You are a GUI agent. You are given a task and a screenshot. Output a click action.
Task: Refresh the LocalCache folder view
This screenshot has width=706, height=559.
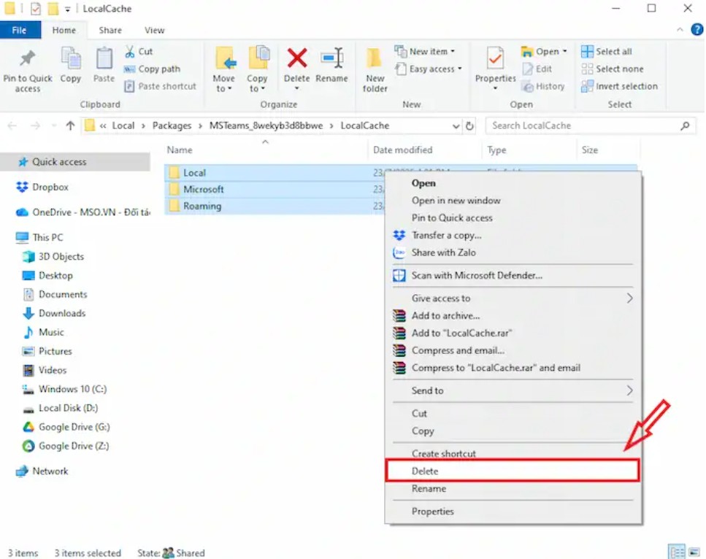pos(469,126)
